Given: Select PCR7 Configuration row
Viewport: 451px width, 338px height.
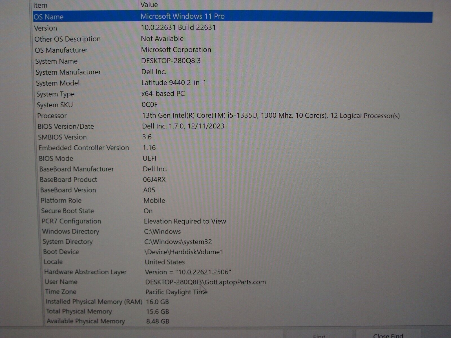Looking at the screenshot, I should click(x=71, y=221).
